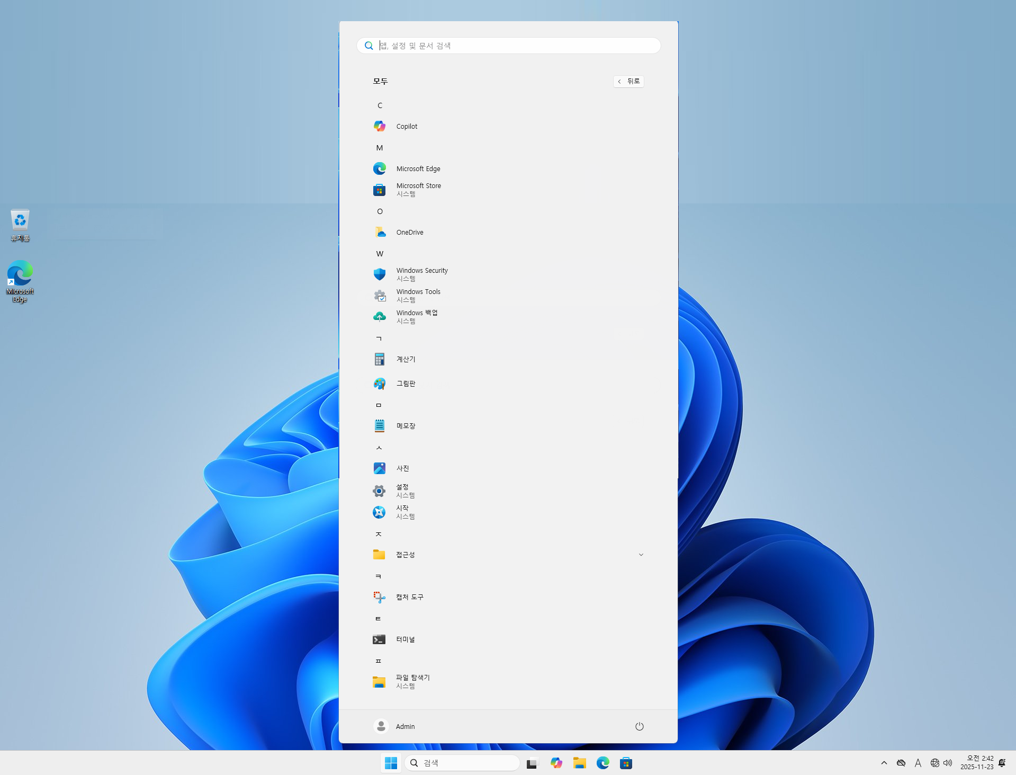Click the 접근성 folder chevron arrow

[641, 555]
